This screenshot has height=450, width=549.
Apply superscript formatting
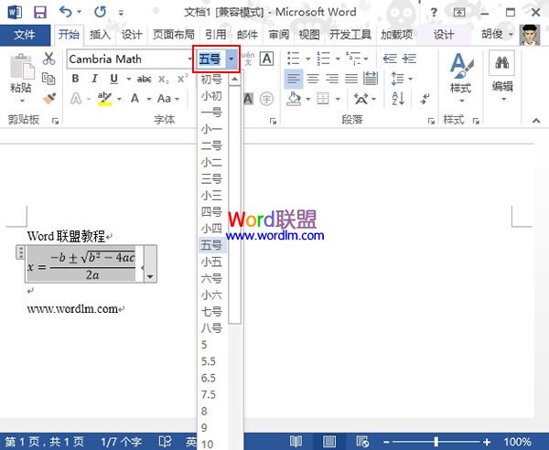(182, 79)
